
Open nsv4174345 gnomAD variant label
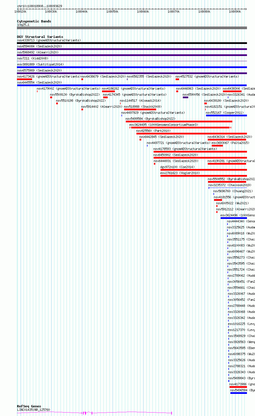(135, 95)
